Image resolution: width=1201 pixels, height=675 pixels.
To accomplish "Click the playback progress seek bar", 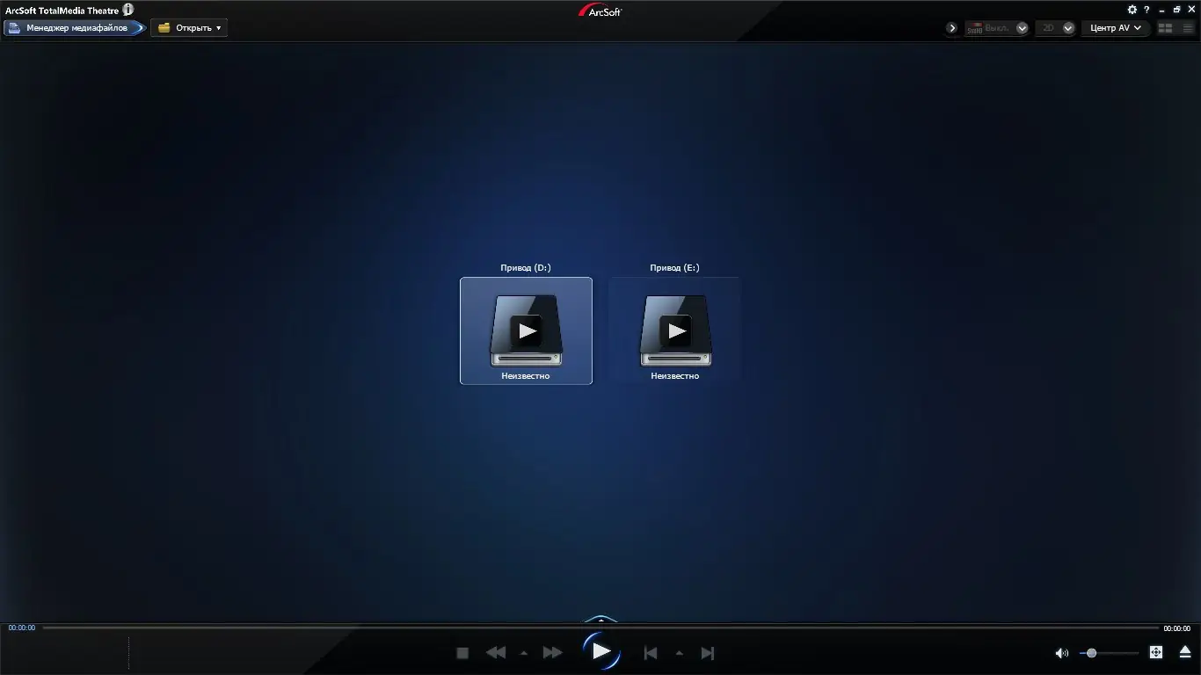I will (600, 628).
